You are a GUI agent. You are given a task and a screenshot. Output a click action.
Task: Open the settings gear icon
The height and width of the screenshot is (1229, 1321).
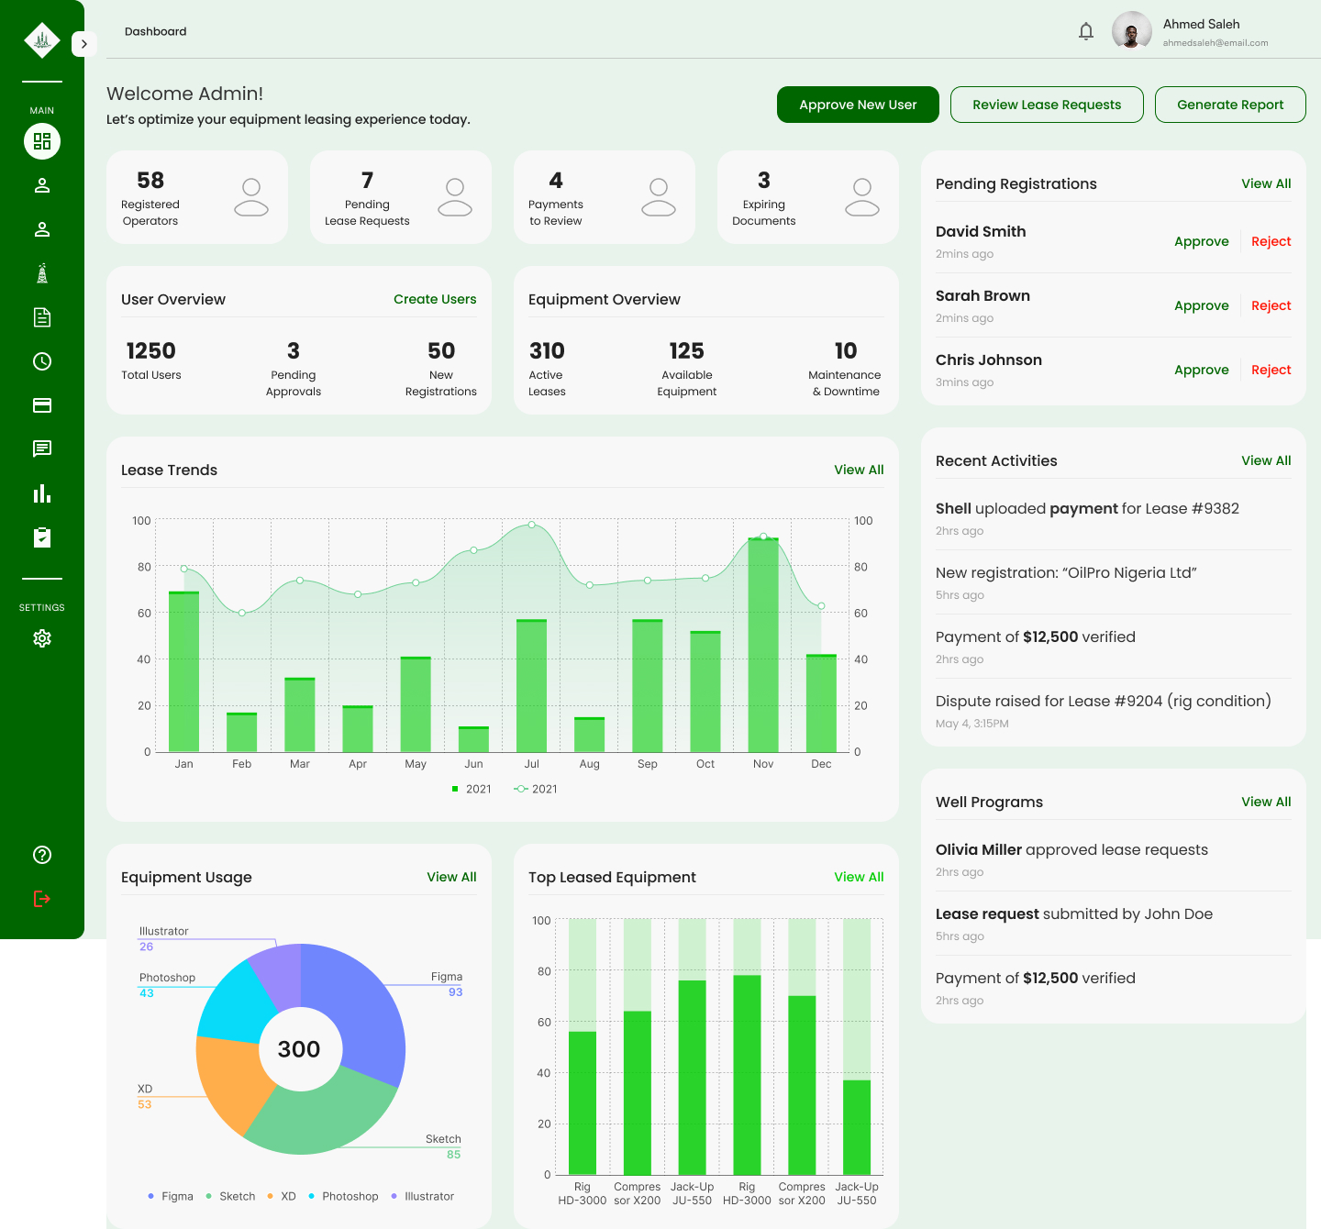(x=42, y=638)
